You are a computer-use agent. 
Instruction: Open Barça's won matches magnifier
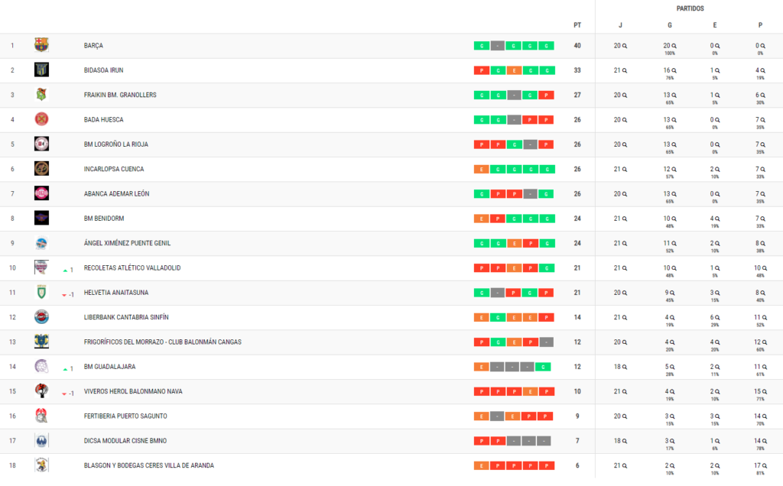pyautogui.click(x=674, y=46)
